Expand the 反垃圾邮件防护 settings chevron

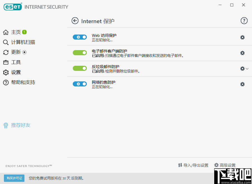(x=247, y=68)
